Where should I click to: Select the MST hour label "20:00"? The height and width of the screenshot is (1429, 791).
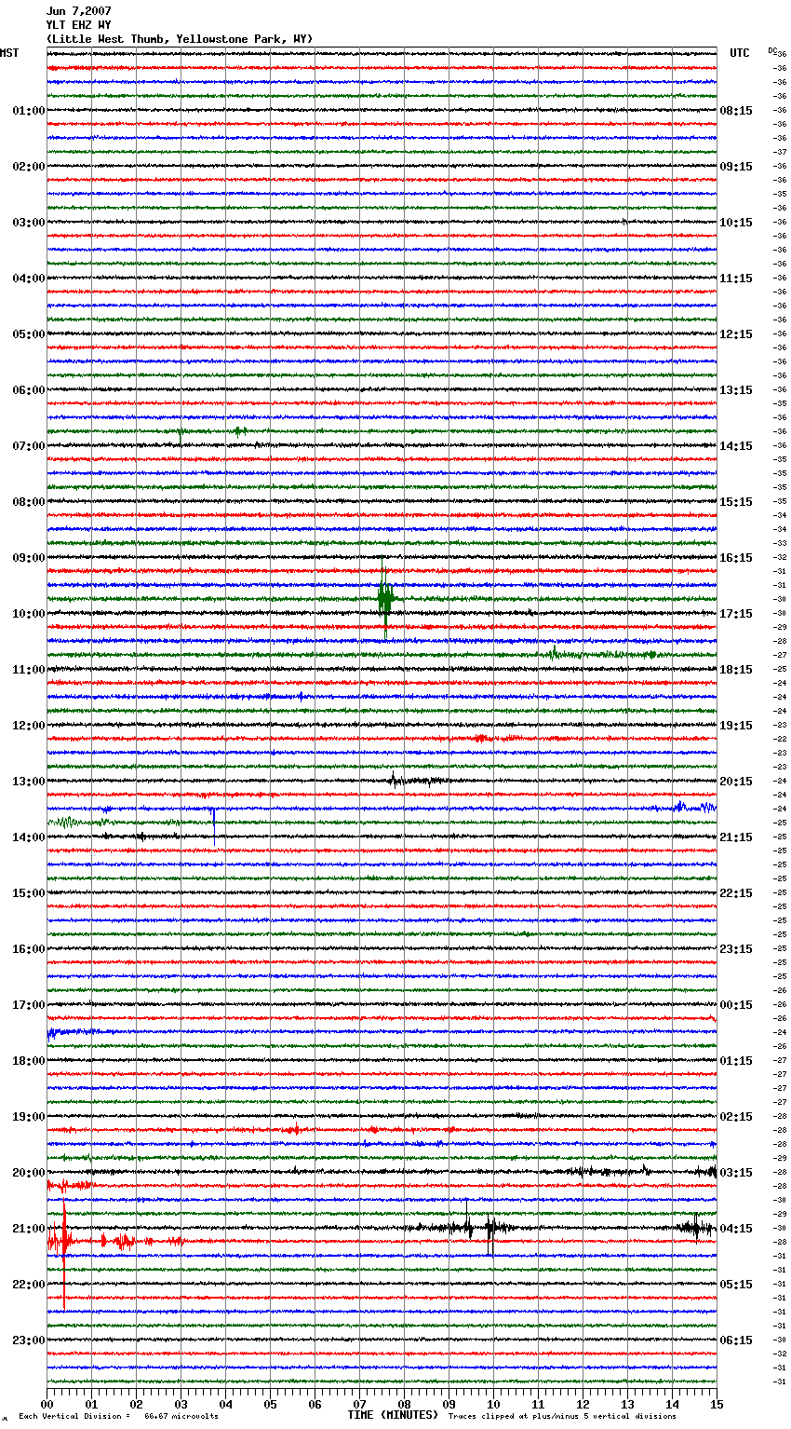point(29,1173)
